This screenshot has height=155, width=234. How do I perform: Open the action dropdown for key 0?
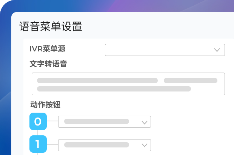point(105,122)
